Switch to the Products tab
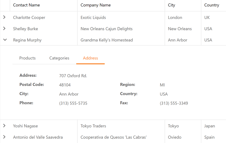This screenshot has height=143, width=226. [x=27, y=58]
